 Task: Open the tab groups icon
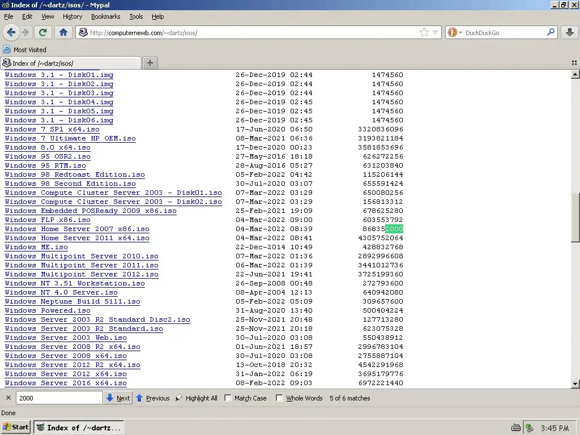[574, 63]
